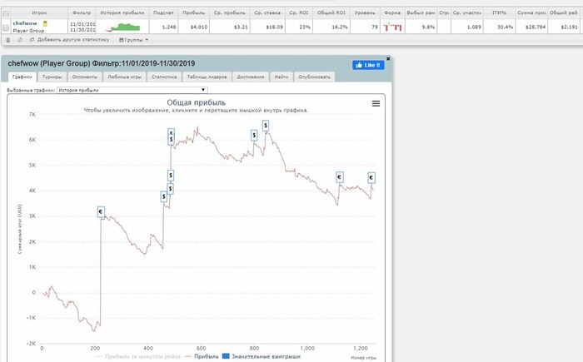Toggle the Прибыль legend series
Viewport: 583px width, 362px height.
click(202, 356)
